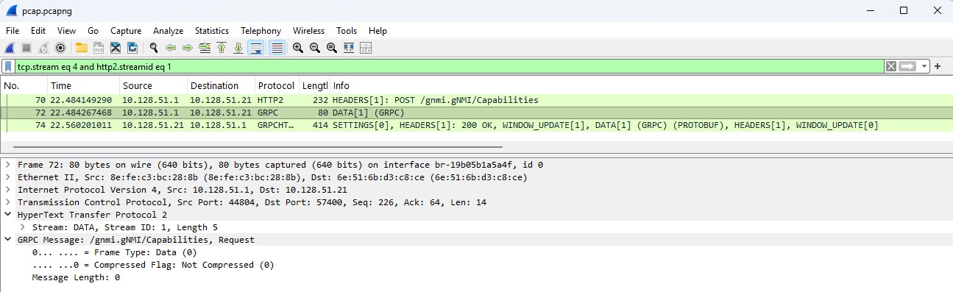953x292 pixels.
Task: Click into the display filter text field
Action: tap(449, 66)
